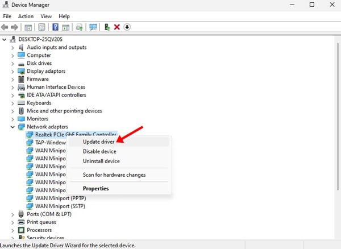Expand the Print queues chevron
Image resolution: width=341 pixels, height=249 pixels.
[13, 222]
